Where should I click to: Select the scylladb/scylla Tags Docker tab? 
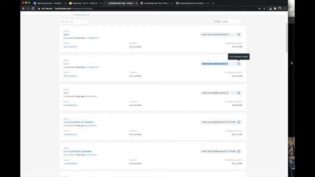121,3
